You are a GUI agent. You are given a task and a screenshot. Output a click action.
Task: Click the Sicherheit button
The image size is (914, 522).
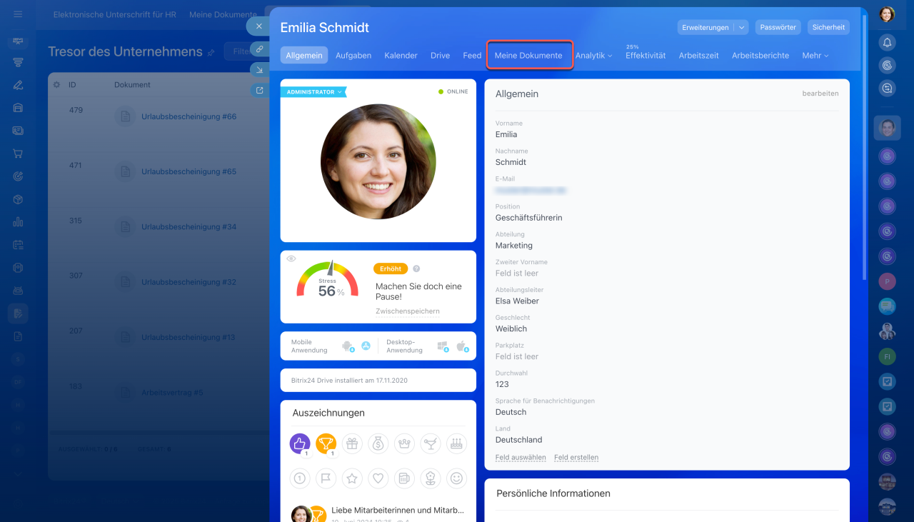(x=829, y=27)
